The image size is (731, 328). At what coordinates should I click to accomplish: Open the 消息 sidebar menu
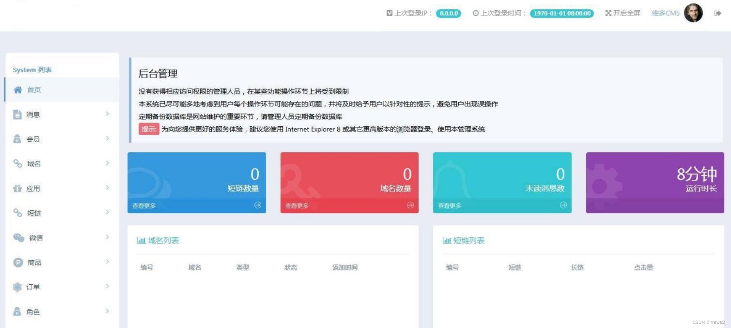tap(62, 114)
